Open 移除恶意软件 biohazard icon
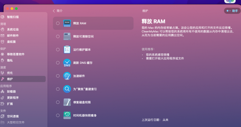Image resolution: width=241 pixels, height=127 pixels. pos(2,54)
